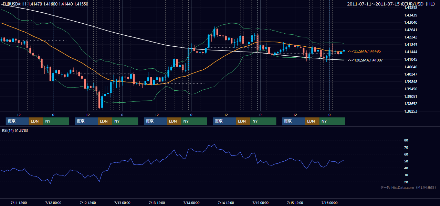Click price axis value 1.42641
The height and width of the screenshot is (206, 440).
click(x=410, y=30)
